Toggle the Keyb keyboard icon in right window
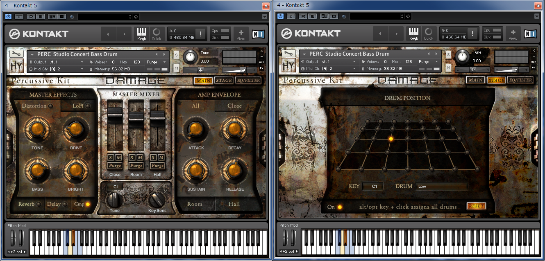The image size is (545, 261). 413,34
